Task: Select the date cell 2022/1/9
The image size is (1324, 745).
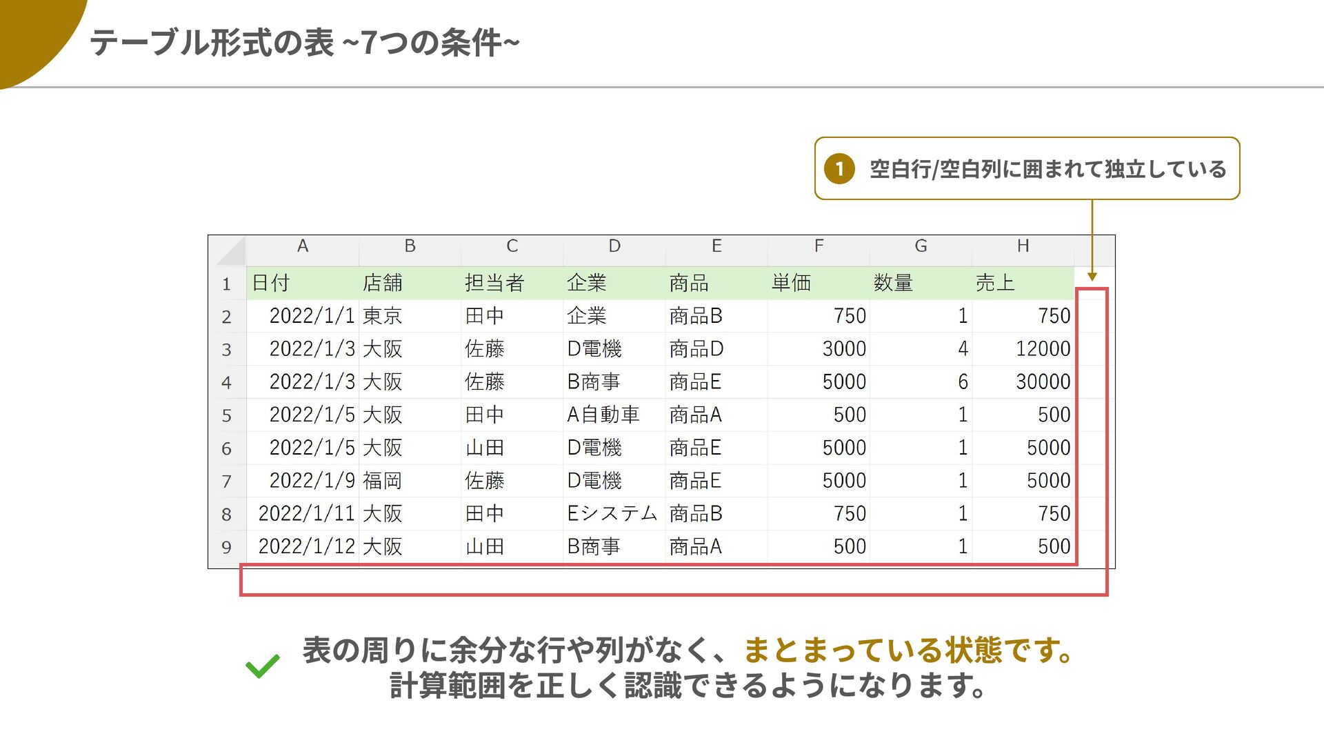Action: tap(303, 481)
